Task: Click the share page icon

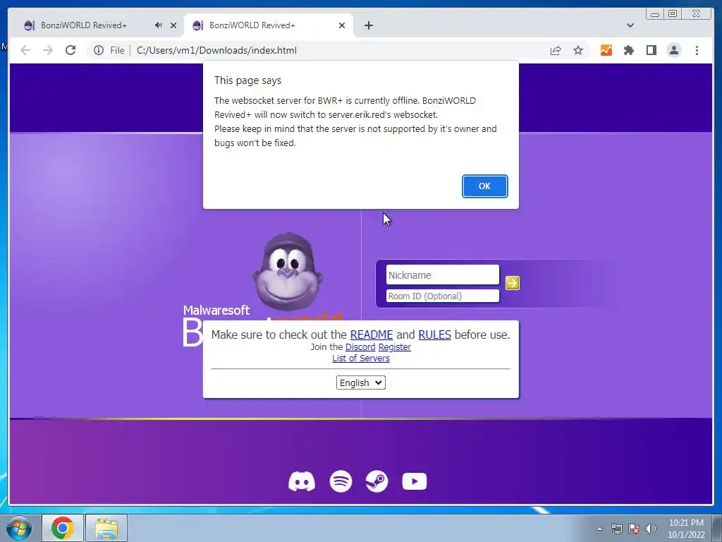Action: (x=556, y=50)
